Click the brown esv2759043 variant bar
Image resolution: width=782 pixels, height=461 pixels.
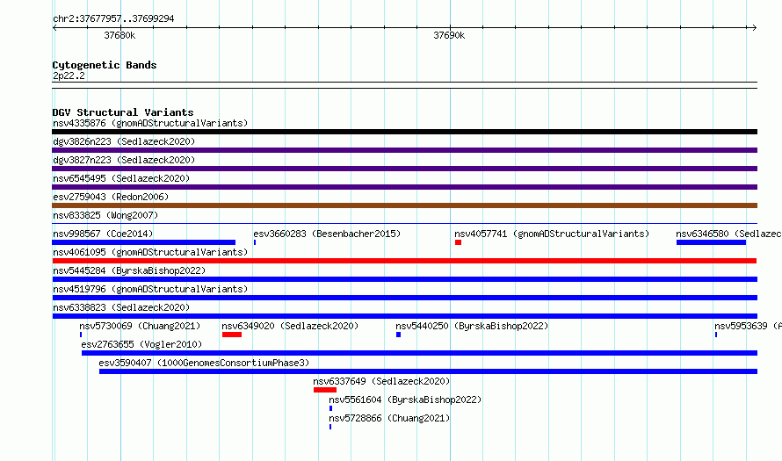point(404,205)
